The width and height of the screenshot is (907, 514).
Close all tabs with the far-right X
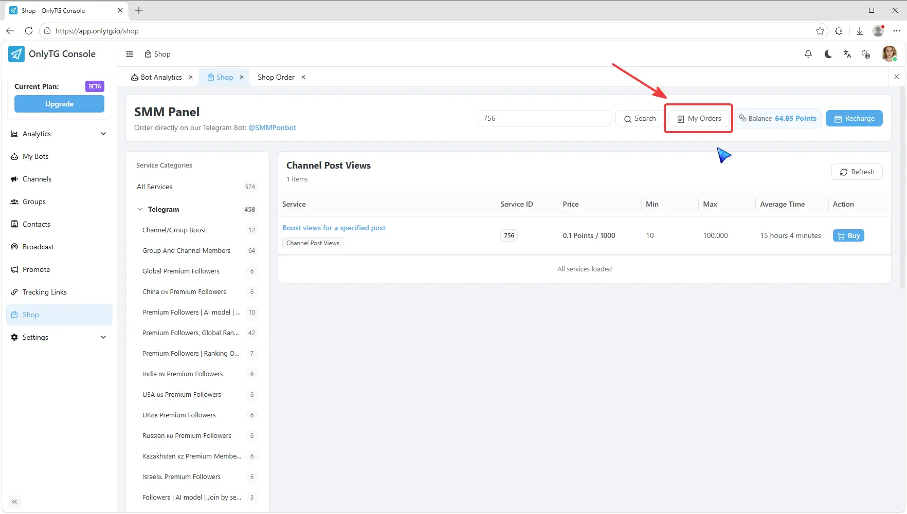click(897, 77)
